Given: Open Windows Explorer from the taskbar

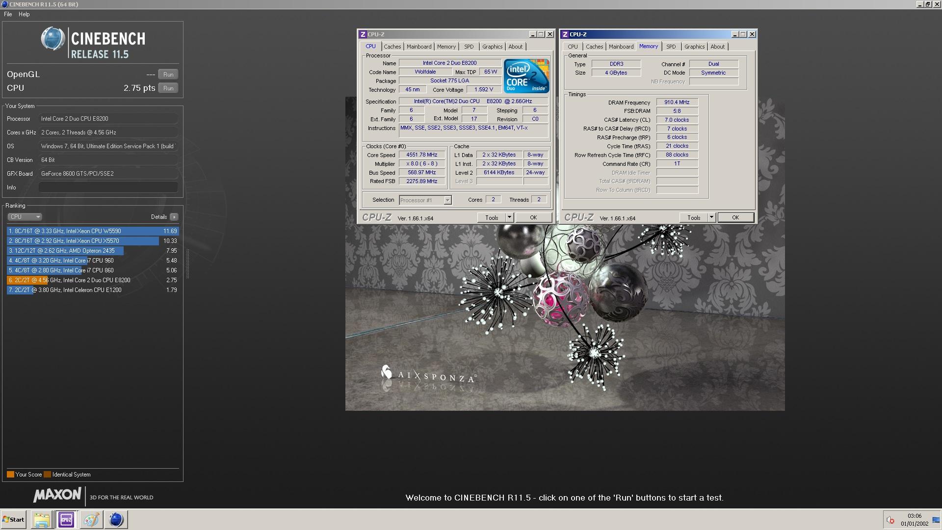Looking at the screenshot, I should (x=42, y=520).
